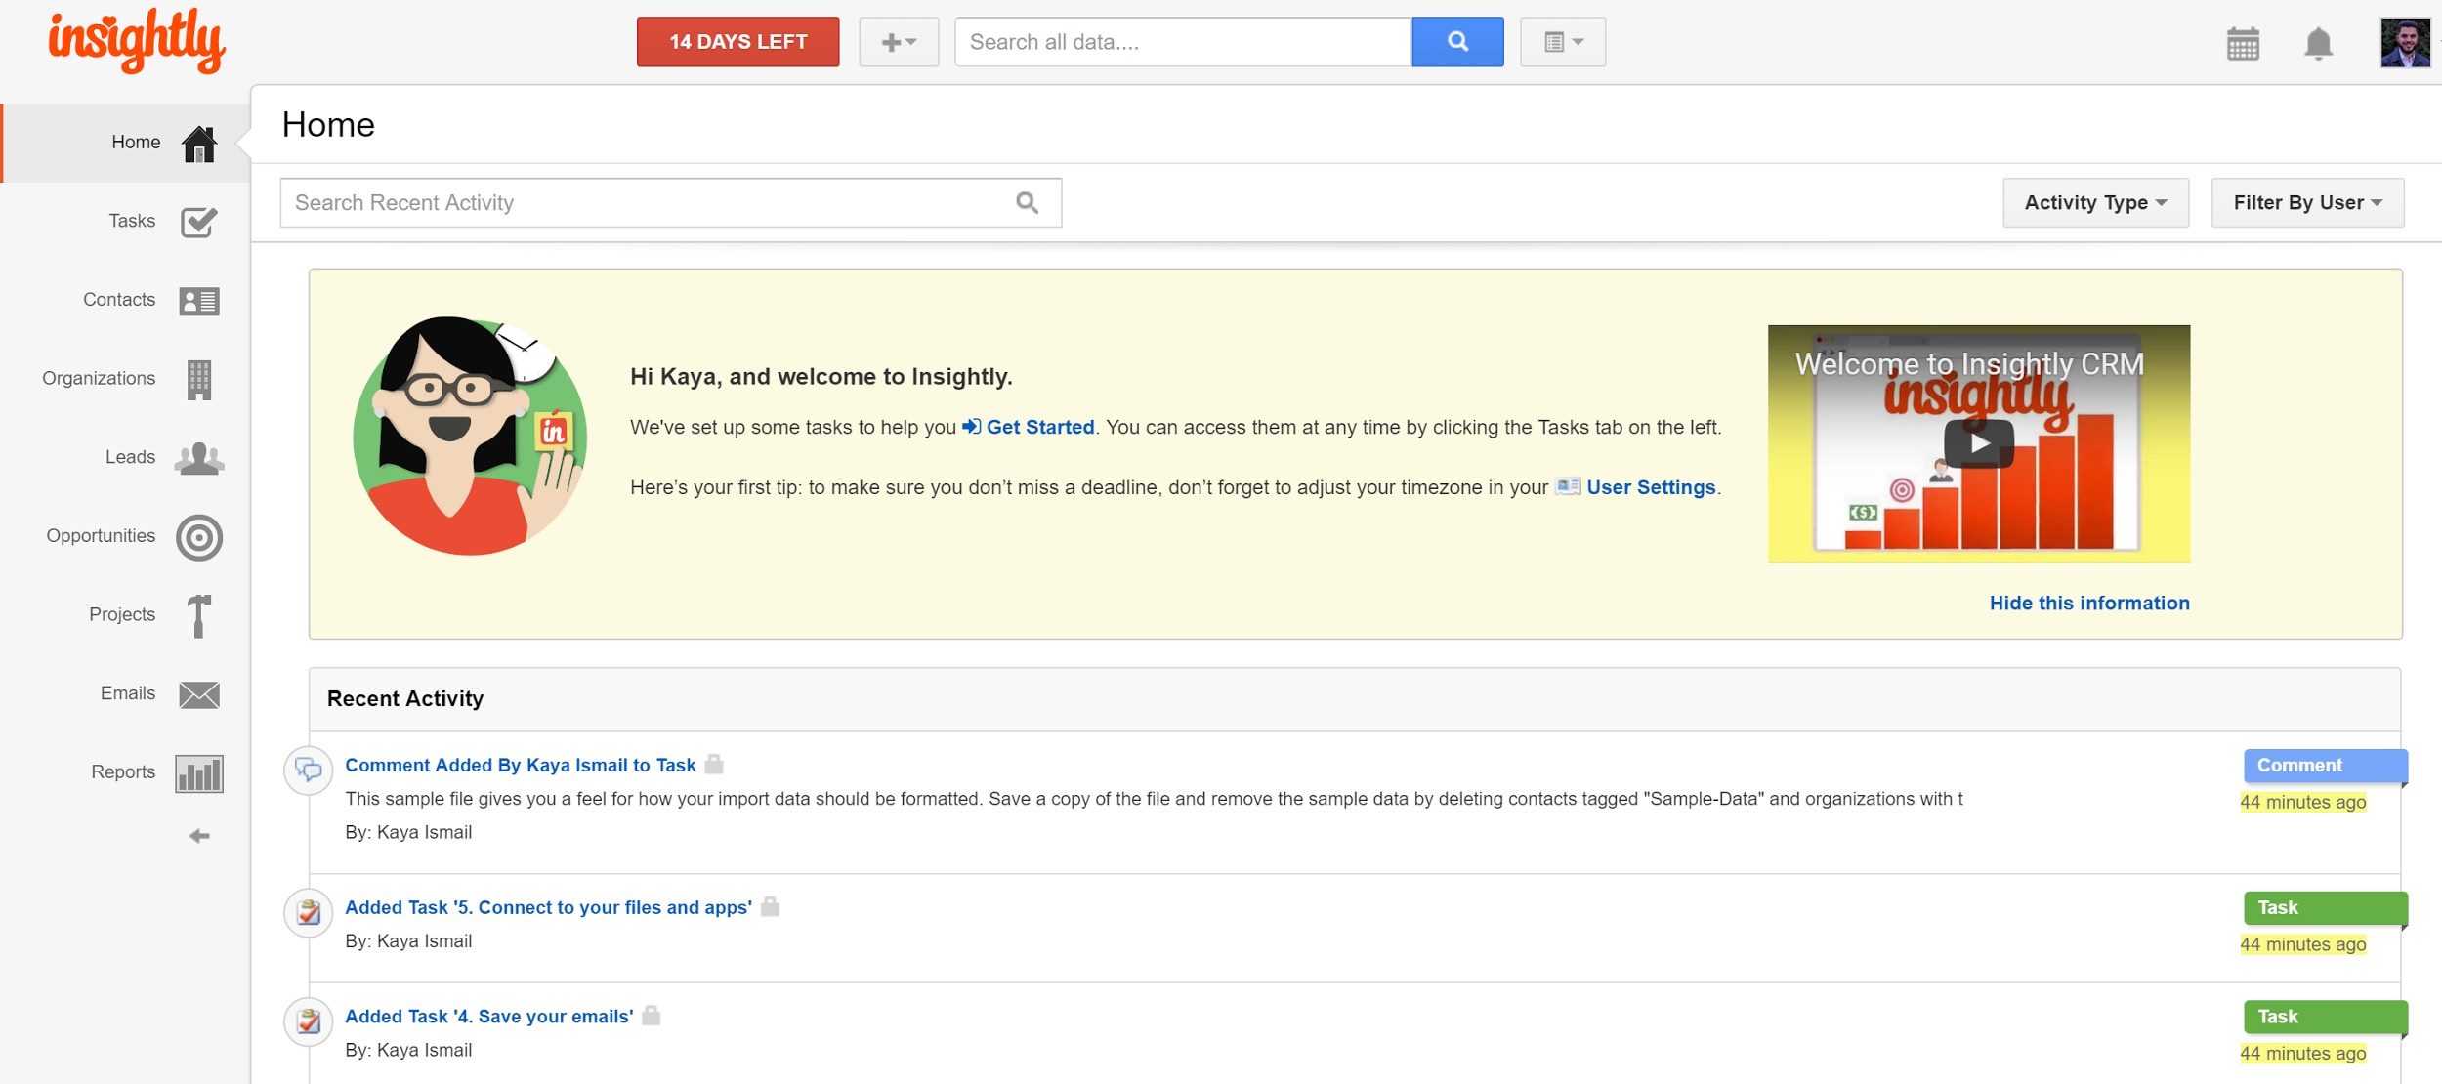Click the Organizations building icon
The width and height of the screenshot is (2442, 1084).
[x=199, y=380]
